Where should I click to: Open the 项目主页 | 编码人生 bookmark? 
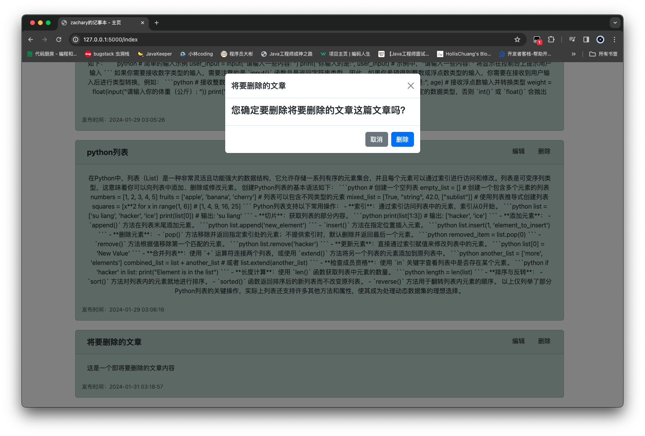(345, 54)
